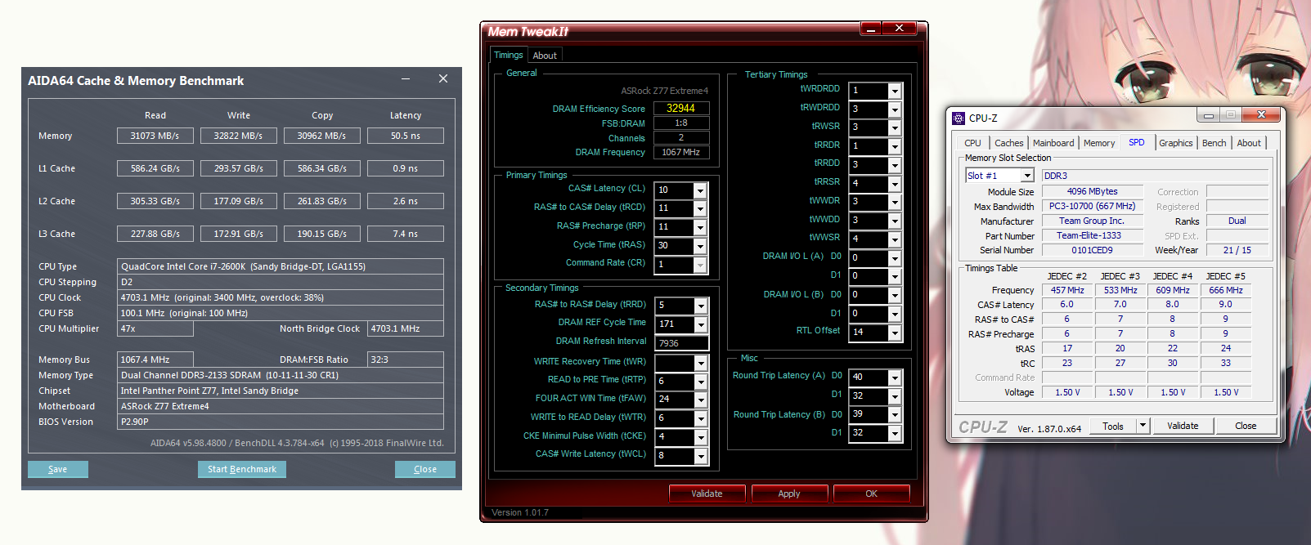
Task: Open DRAM I/O L (A) D0 dropdown
Action: 895,258
